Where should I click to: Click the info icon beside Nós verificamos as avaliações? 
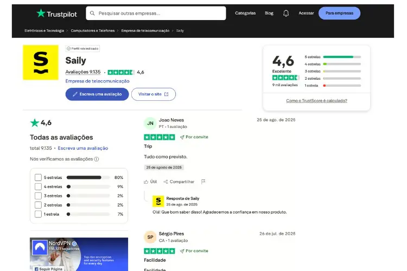click(x=96, y=159)
